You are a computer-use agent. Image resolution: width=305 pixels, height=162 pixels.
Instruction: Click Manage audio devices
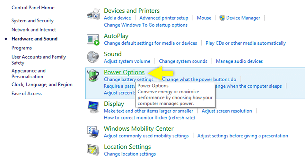click(x=239, y=61)
